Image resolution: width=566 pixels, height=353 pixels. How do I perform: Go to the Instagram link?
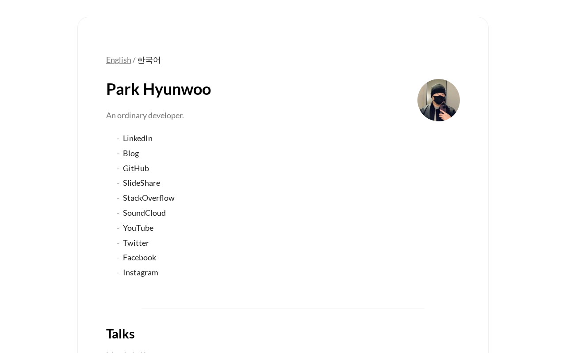140,273
